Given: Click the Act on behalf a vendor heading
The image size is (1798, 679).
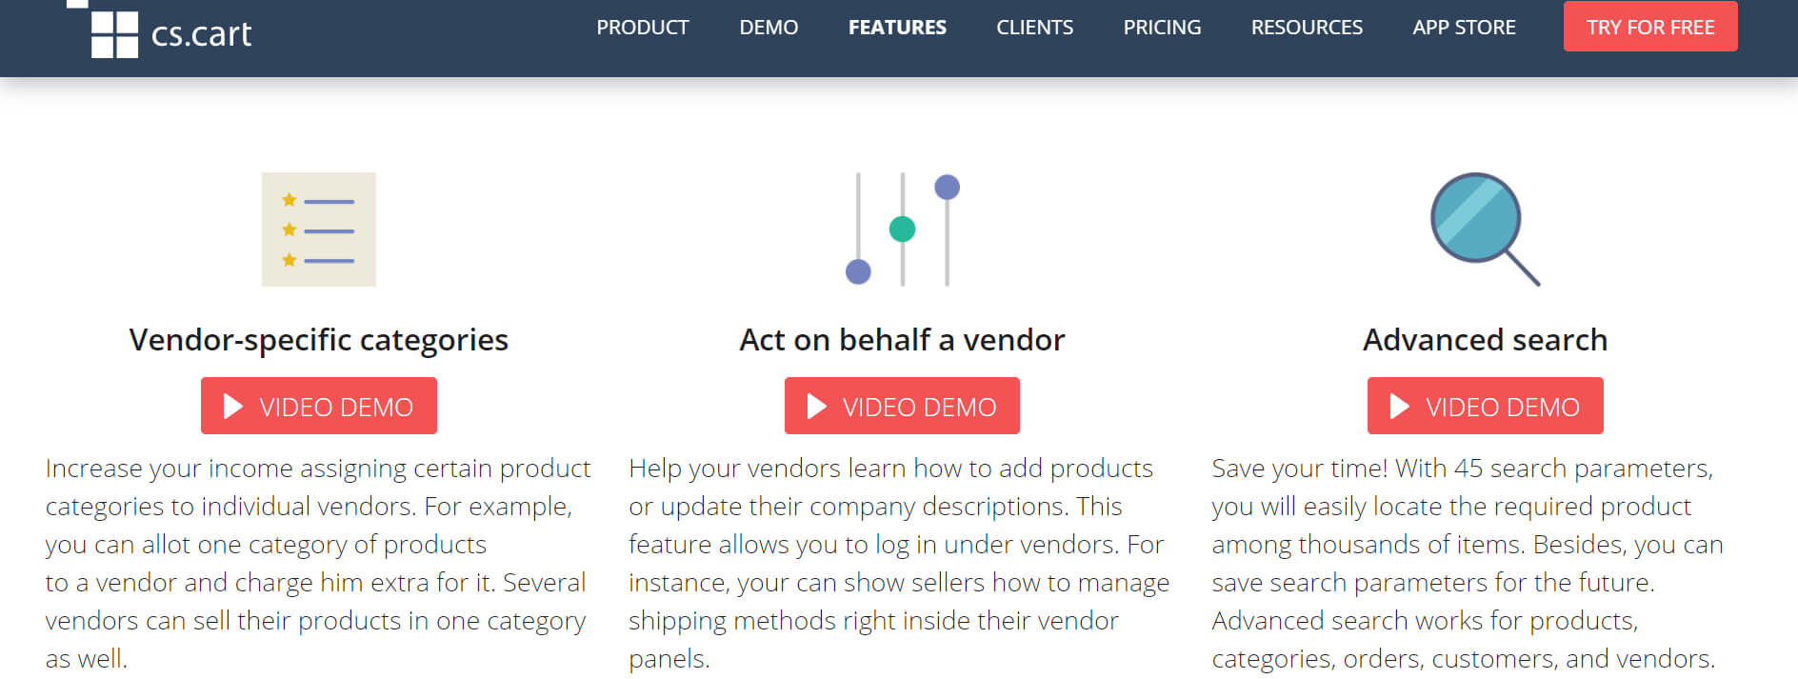Looking at the screenshot, I should (x=902, y=340).
